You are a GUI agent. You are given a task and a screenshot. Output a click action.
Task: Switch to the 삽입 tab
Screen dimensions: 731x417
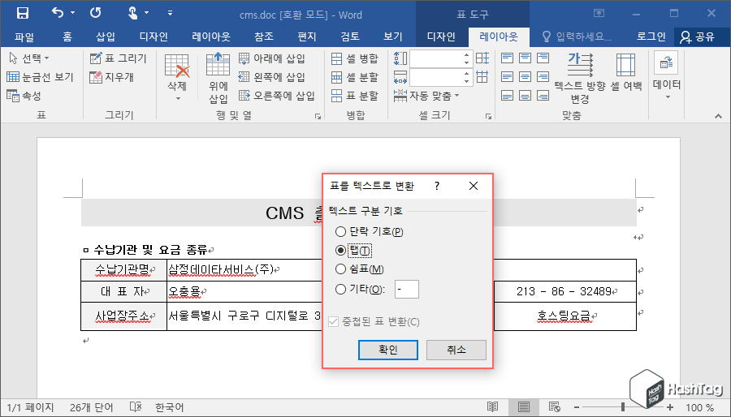106,37
